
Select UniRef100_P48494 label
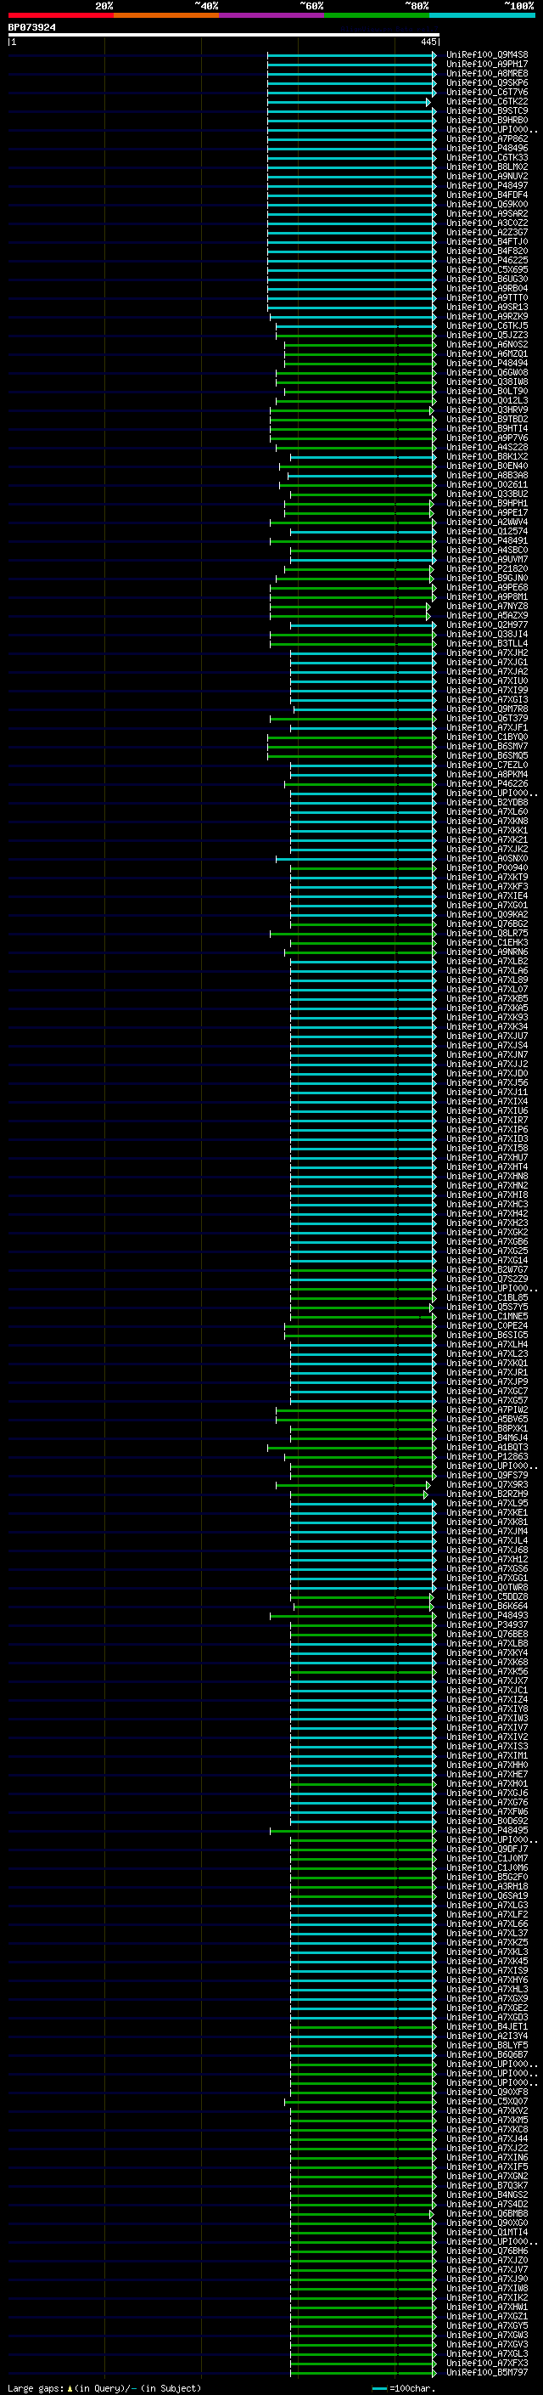(487, 364)
